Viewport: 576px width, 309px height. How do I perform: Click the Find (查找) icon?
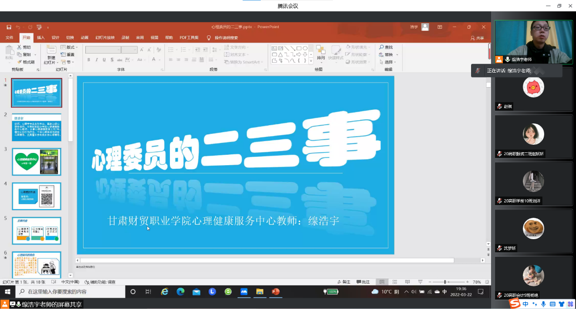[387, 47]
